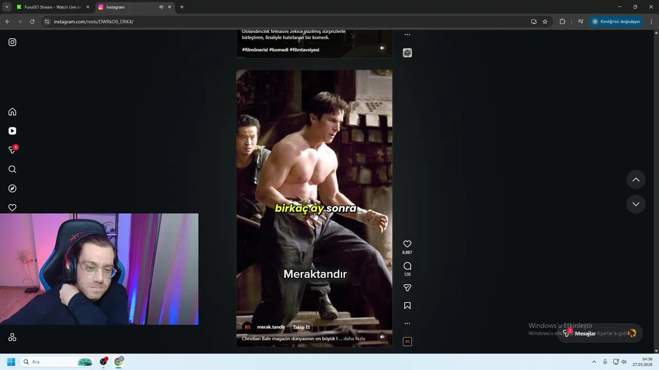
Task: Go to the next reel with down chevron
Action: coord(636,204)
